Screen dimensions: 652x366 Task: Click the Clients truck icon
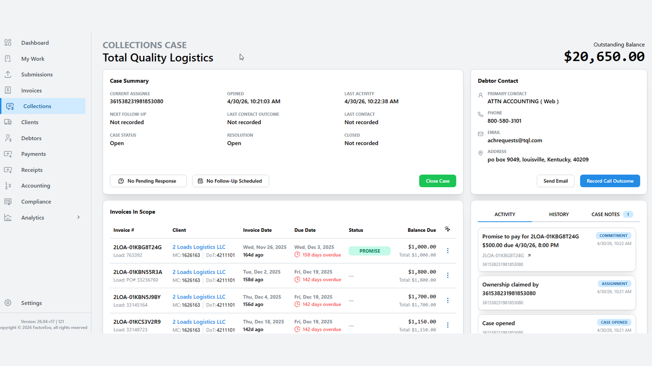coord(8,122)
